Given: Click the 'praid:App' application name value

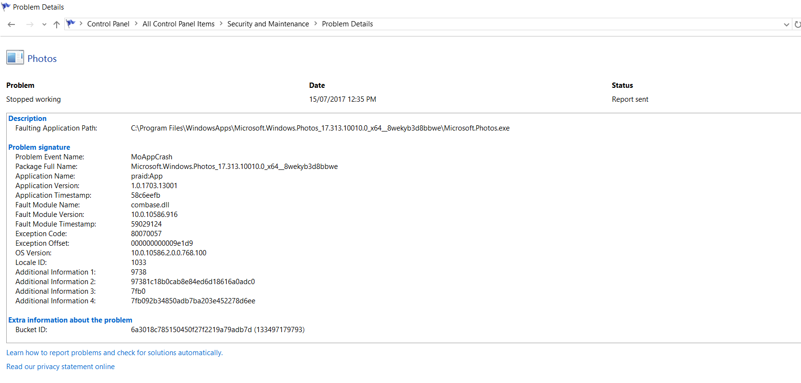Looking at the screenshot, I should click(147, 176).
